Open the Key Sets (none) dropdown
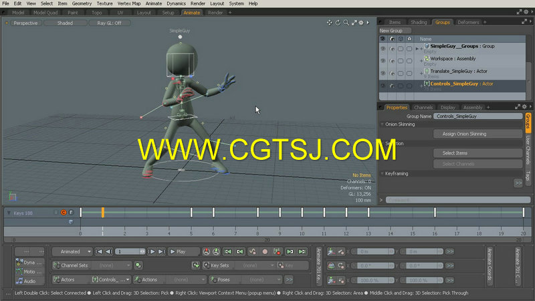Image resolution: width=535 pixels, height=301 pixels. point(255,265)
